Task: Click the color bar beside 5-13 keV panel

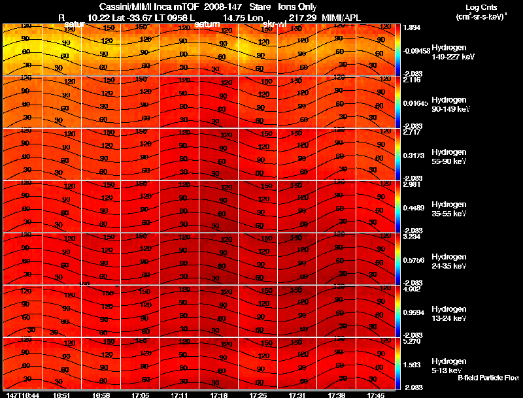Action: tap(397, 363)
